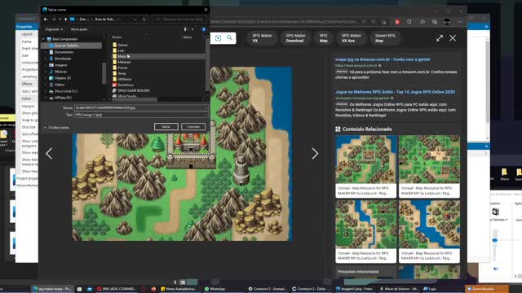The height and width of the screenshot is (293, 522).
Task: Click the refresh button beside the address bar
Action: [x=144, y=20]
